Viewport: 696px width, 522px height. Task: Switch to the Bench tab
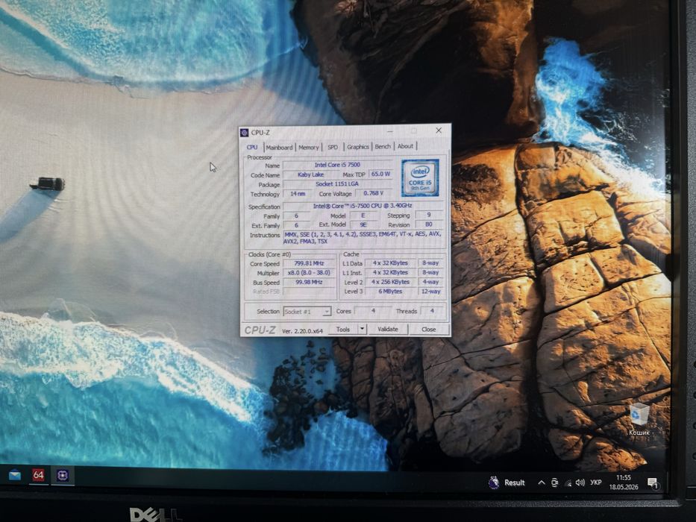pyautogui.click(x=383, y=146)
